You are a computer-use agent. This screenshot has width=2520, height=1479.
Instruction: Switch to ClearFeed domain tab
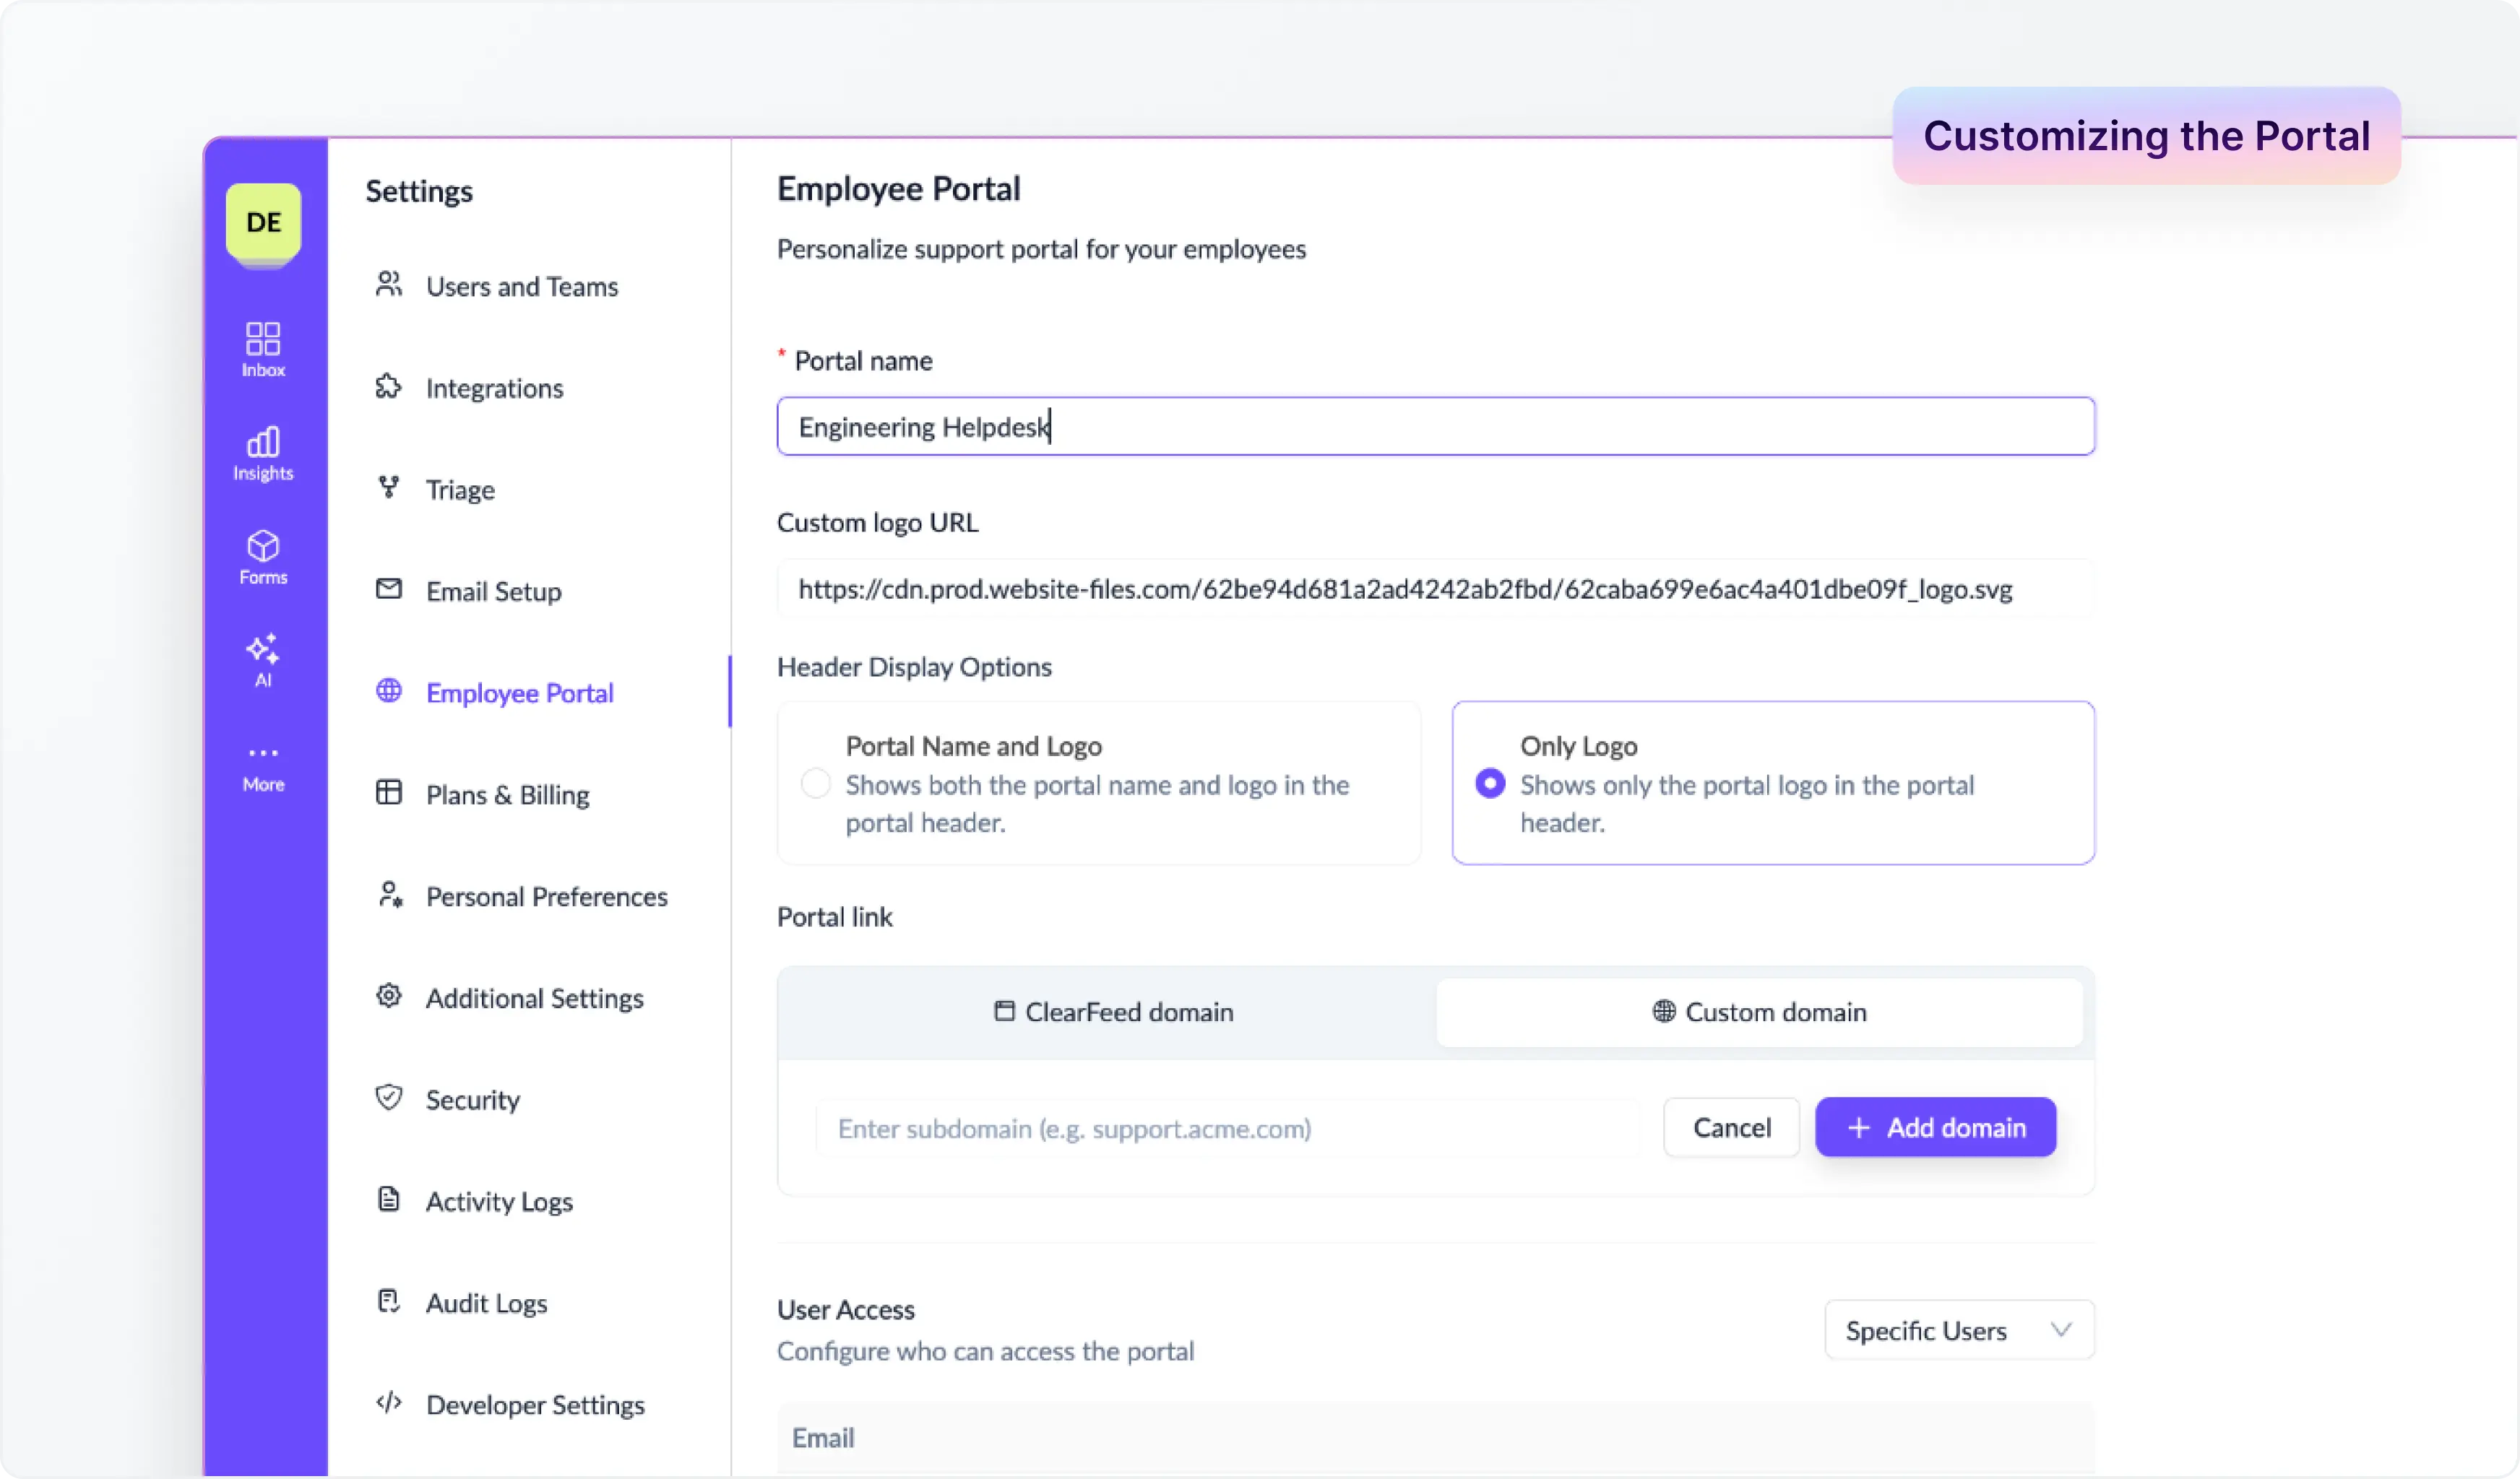(1112, 1012)
